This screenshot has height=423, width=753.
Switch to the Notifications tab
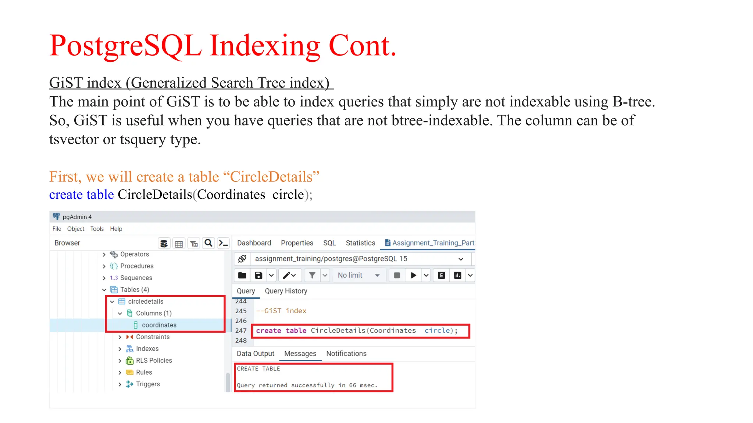(346, 354)
